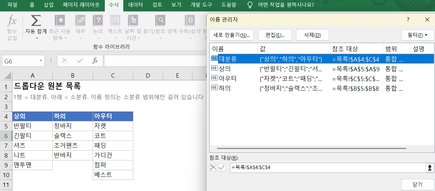Viewport: 435px width, 191px height.
Task: Click cell containing 조거팬츠
Action: [73, 146]
